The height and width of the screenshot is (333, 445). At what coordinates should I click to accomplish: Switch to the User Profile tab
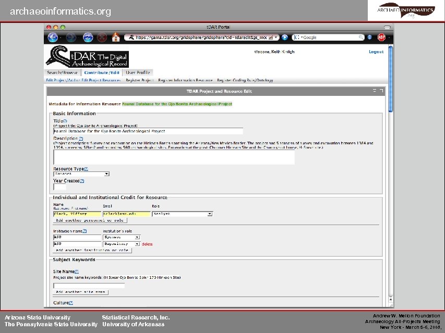pos(137,72)
